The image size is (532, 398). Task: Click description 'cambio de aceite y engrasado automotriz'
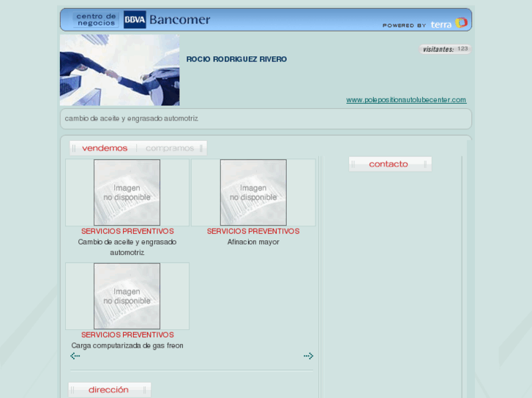pos(132,118)
